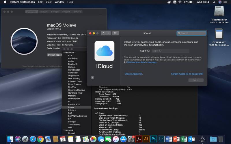
Task: Launch Adobe Acrobat from the dock
Action: (x=139, y=139)
